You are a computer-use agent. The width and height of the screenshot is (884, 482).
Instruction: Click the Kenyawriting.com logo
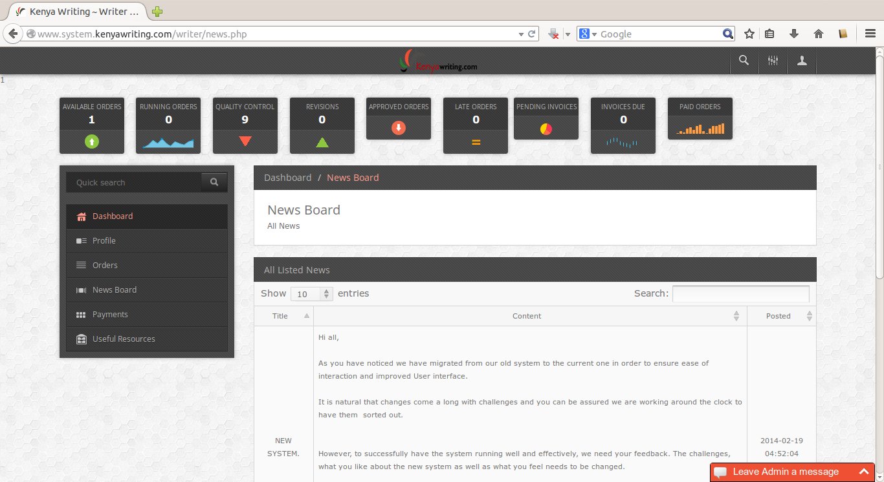click(x=440, y=62)
